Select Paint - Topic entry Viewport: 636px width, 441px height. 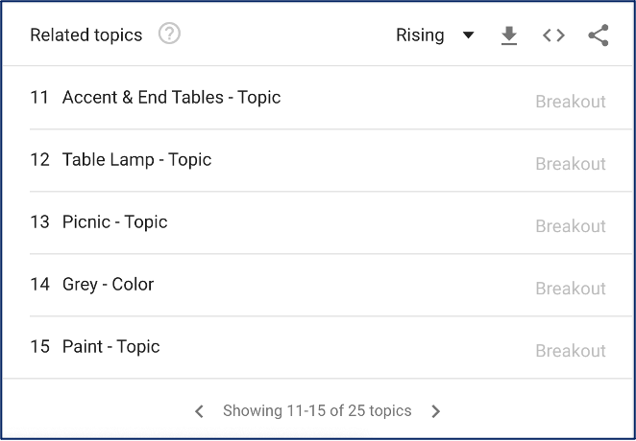(x=110, y=347)
